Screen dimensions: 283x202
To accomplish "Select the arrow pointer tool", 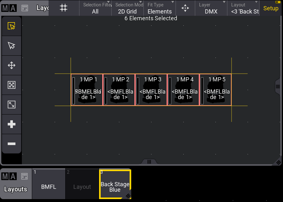I will (12, 46).
